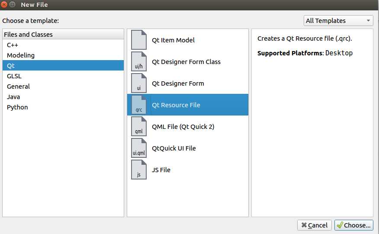Select the QtQuick UI File label
The image size is (379, 234).
[x=174, y=148]
